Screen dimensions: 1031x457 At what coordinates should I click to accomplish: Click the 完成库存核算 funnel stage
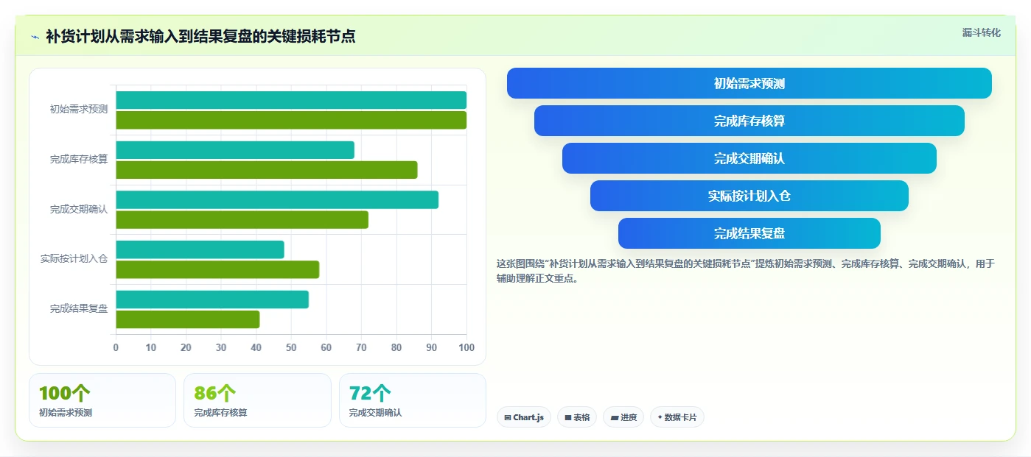(749, 121)
